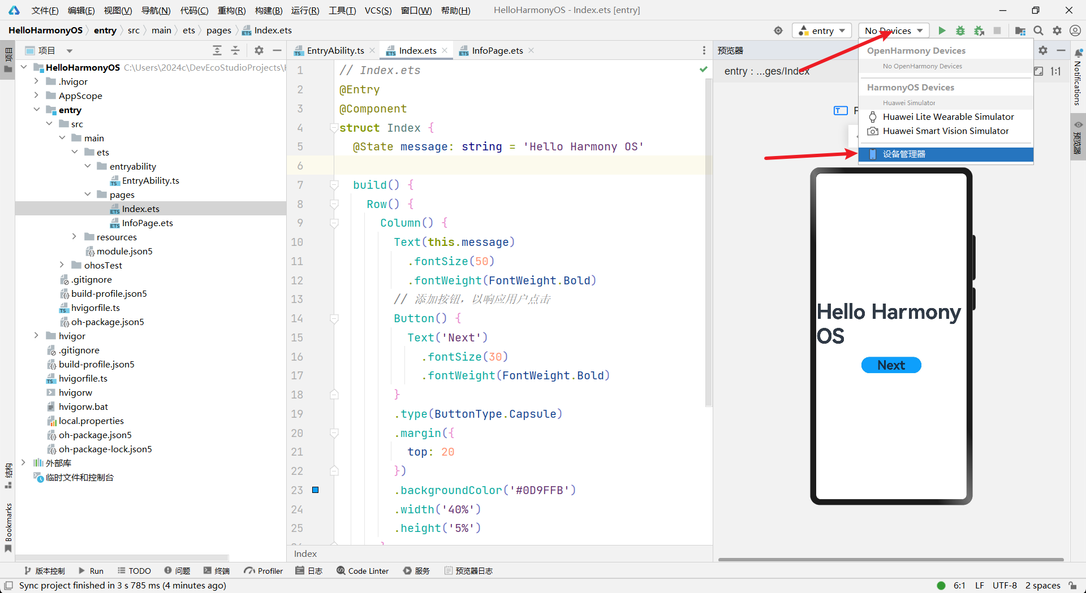Open the No Devices dropdown
Viewport: 1086px width, 593px height.
point(894,31)
